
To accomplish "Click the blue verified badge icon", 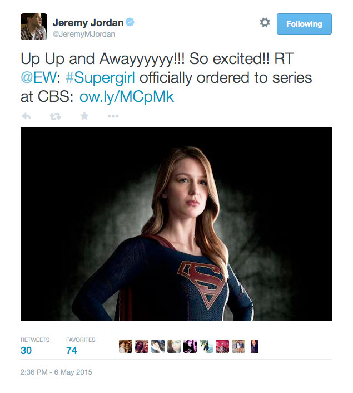I will [x=130, y=22].
